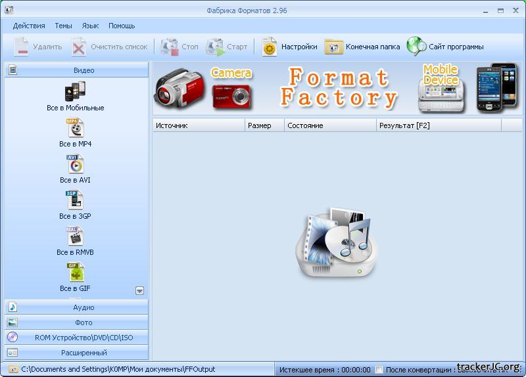Open the Темы menu

(x=64, y=26)
